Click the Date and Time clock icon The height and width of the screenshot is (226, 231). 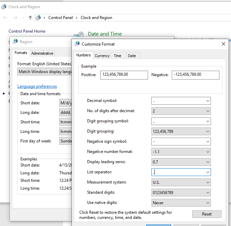79,34
